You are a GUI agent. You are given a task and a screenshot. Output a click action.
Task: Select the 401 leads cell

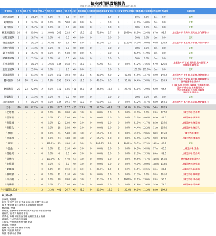59,190
